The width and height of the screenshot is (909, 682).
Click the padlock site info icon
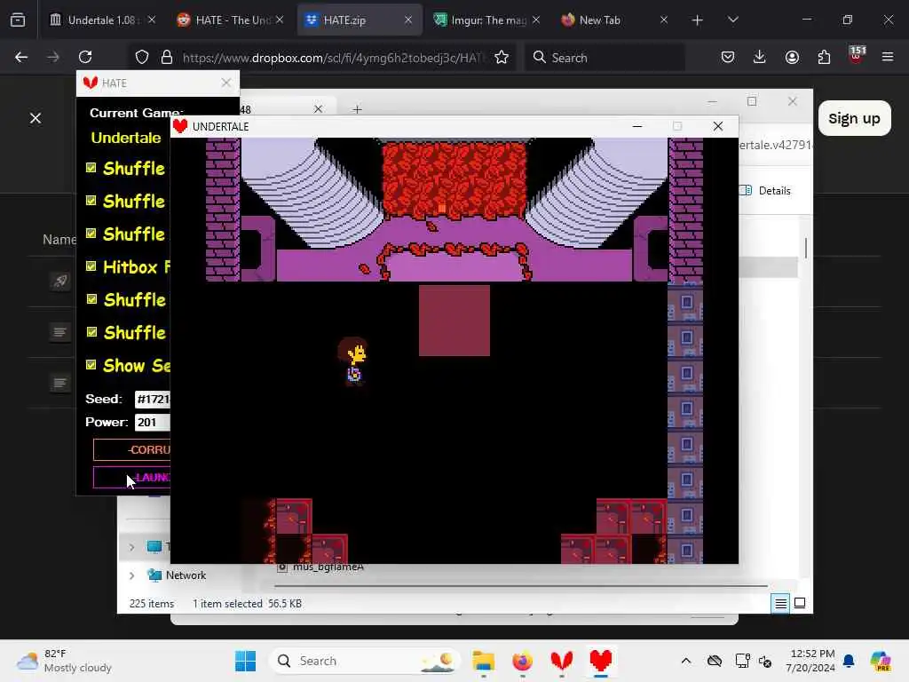pyautogui.click(x=167, y=57)
